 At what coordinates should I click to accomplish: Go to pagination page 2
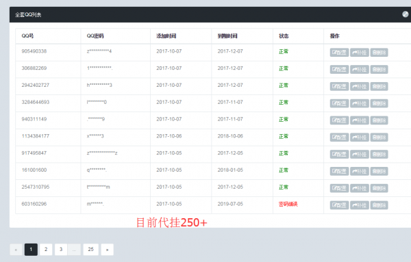[x=46, y=250]
